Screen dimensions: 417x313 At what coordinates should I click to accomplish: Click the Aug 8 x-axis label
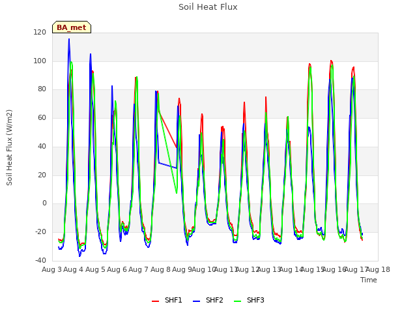point(160,269)
